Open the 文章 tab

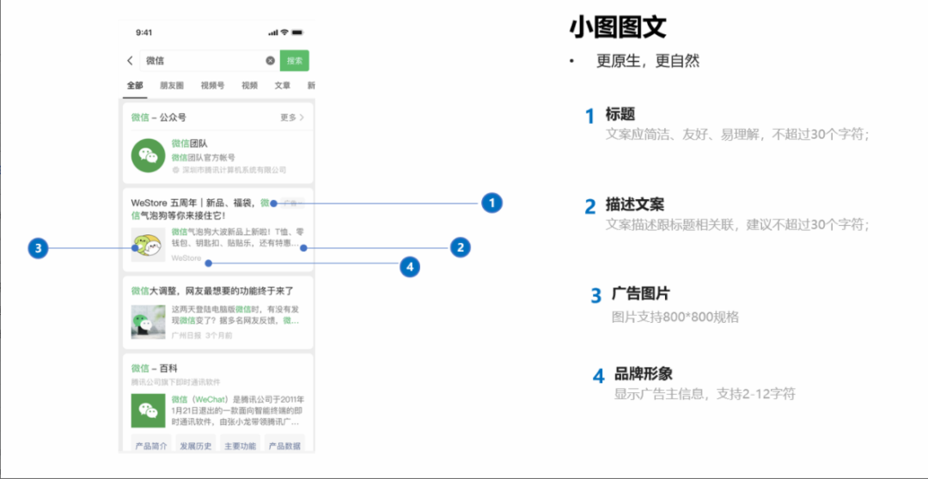pos(283,85)
